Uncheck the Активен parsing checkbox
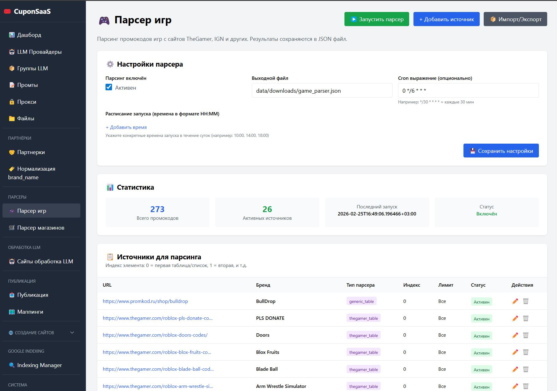 click(x=109, y=87)
